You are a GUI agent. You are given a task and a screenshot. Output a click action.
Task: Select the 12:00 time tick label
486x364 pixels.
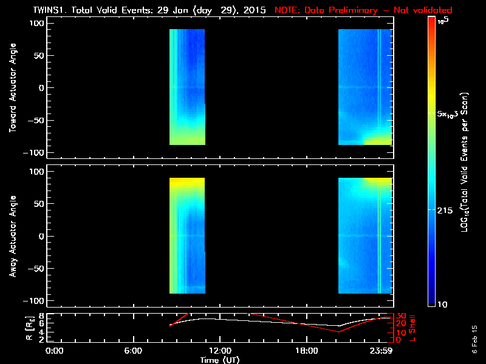[220, 351]
